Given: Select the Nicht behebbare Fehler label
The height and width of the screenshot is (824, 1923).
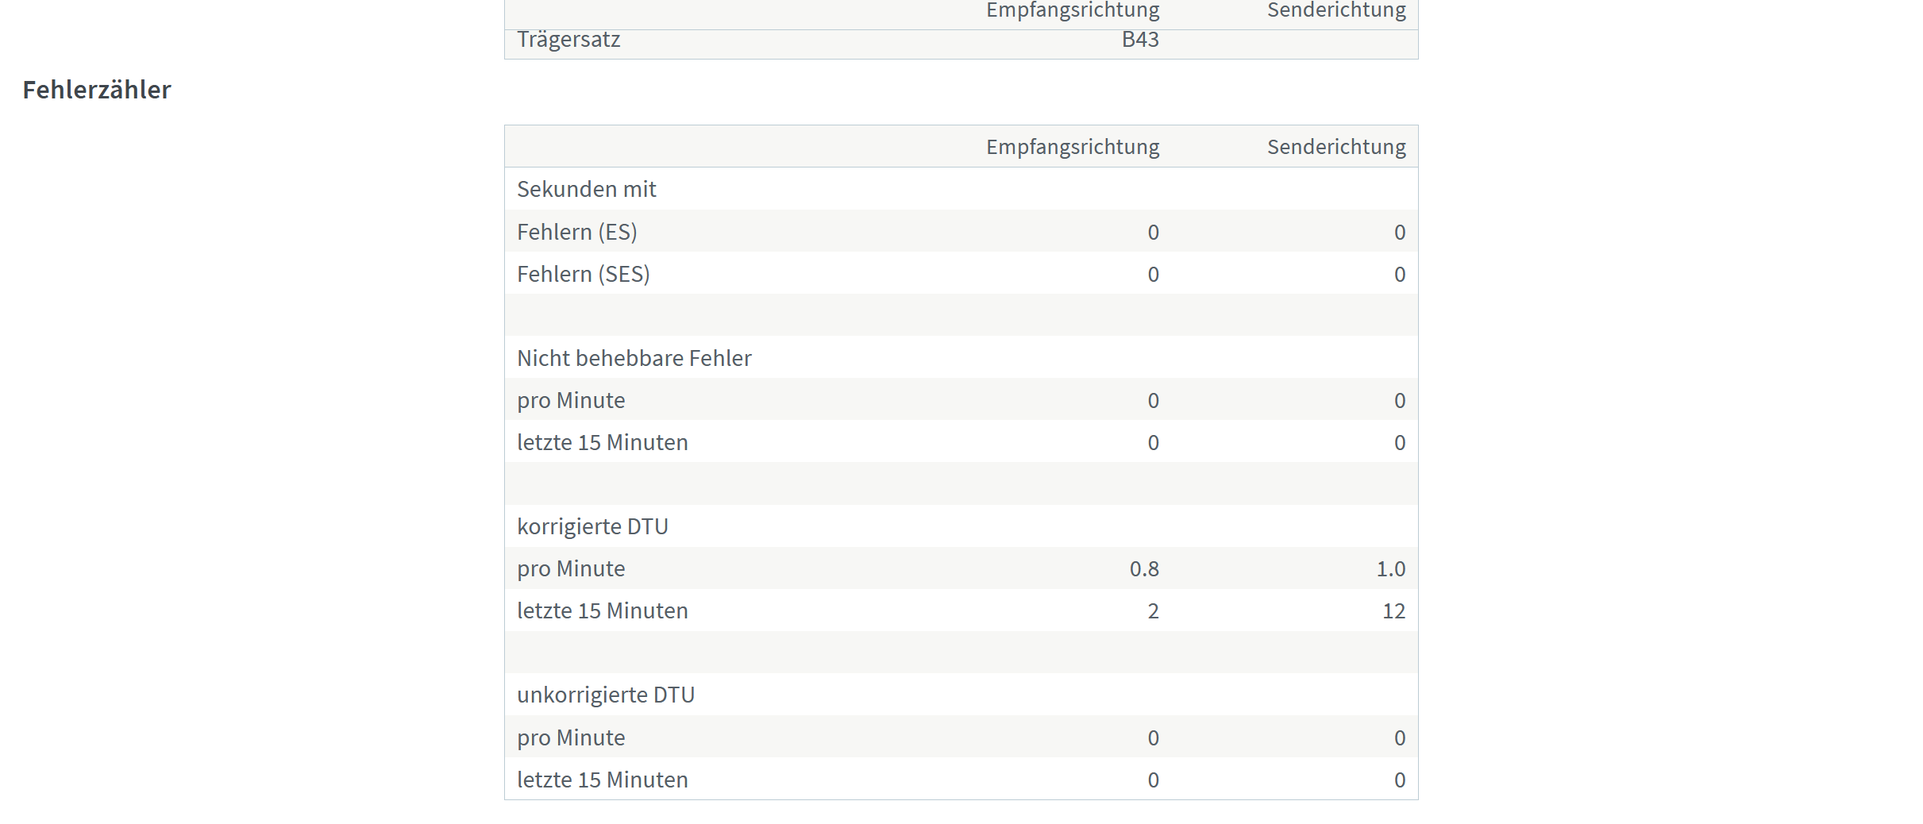Looking at the screenshot, I should pyautogui.click(x=634, y=358).
